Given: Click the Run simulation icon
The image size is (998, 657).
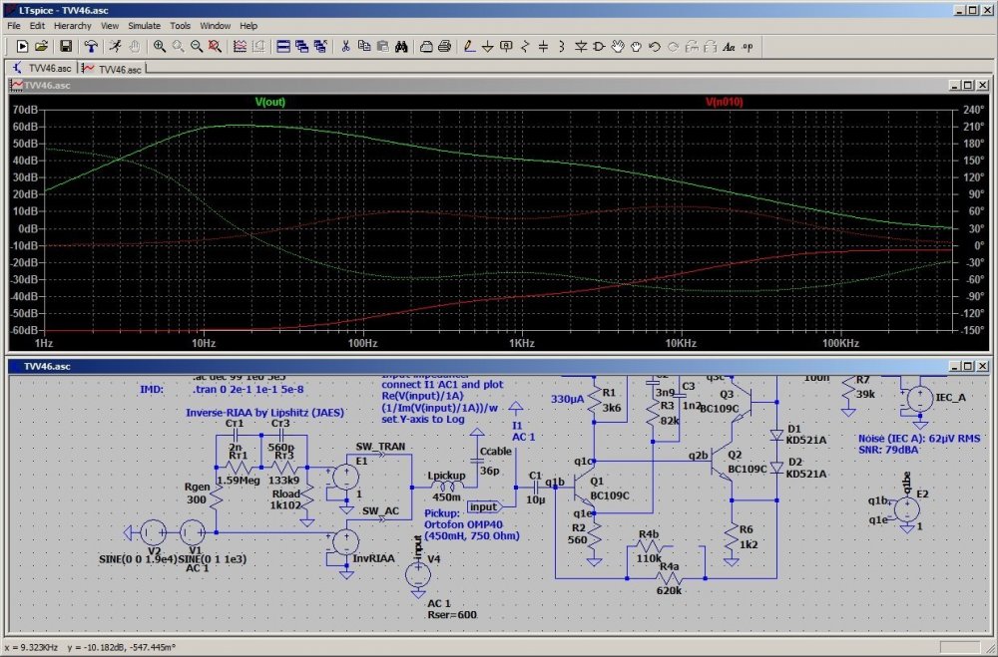Looking at the screenshot, I should point(116,47).
